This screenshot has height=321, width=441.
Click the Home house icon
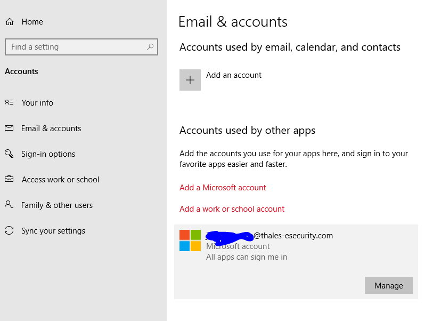point(10,22)
